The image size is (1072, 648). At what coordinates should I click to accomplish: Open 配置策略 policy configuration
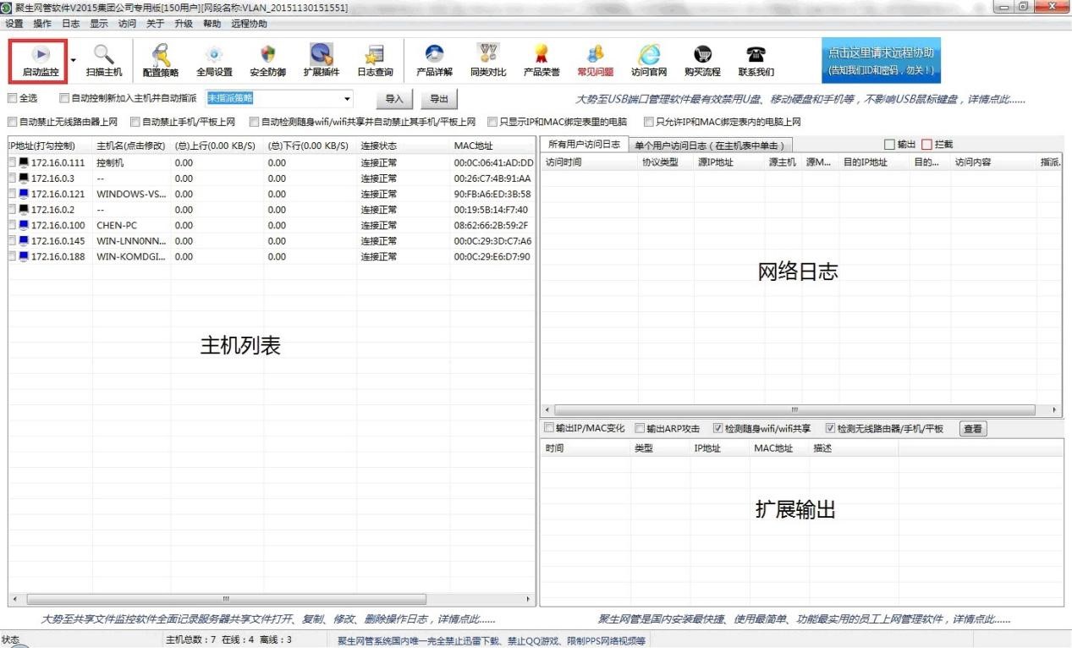coord(160,55)
